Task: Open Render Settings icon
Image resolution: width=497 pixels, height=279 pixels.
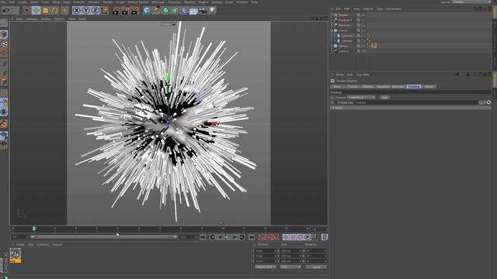Action: tap(135, 11)
